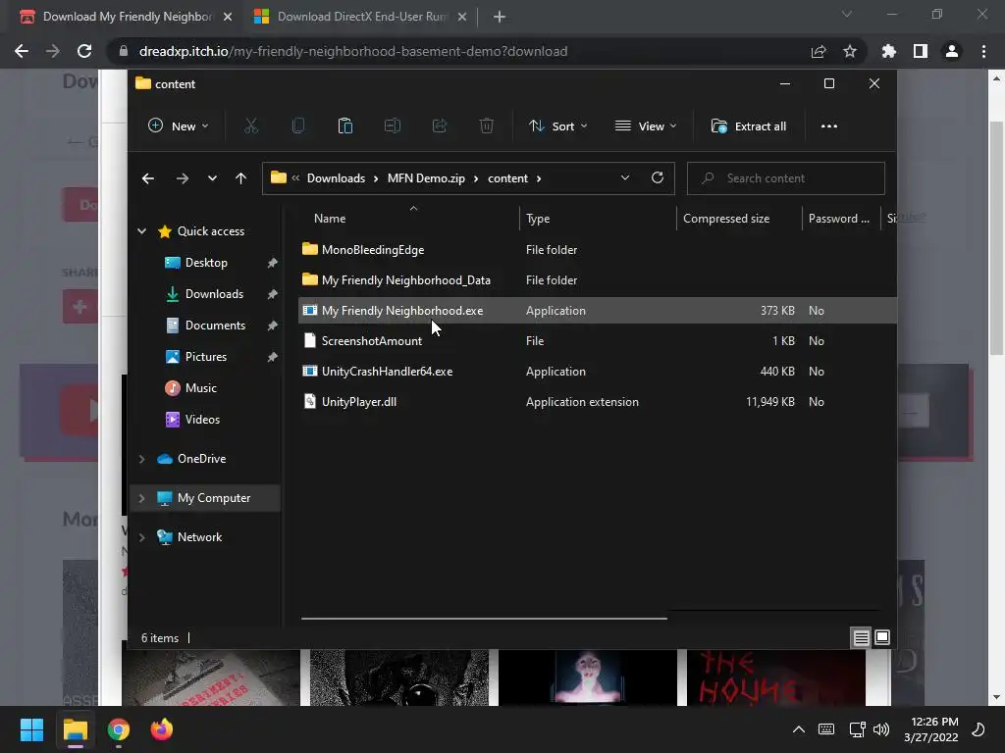
Task: Select My Friendly Neighborhood.exe row
Action: (x=598, y=311)
